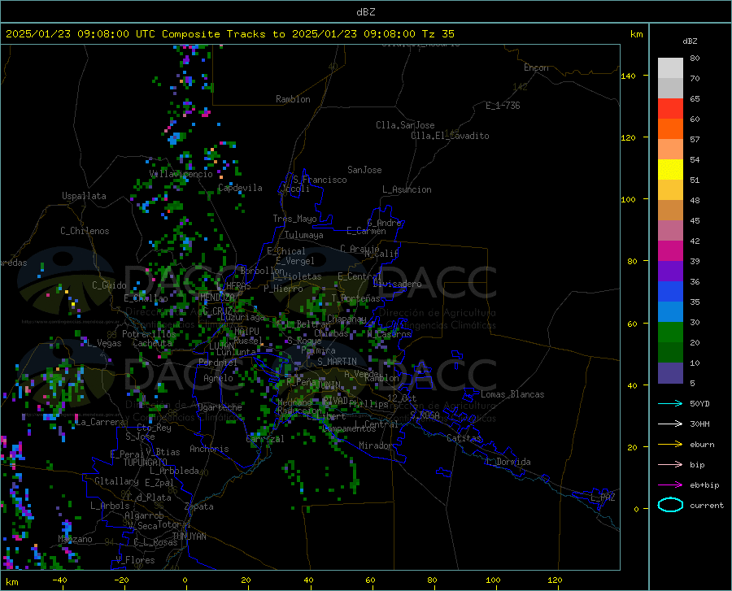Click the dBZ legend heading above the color scale

(x=690, y=41)
